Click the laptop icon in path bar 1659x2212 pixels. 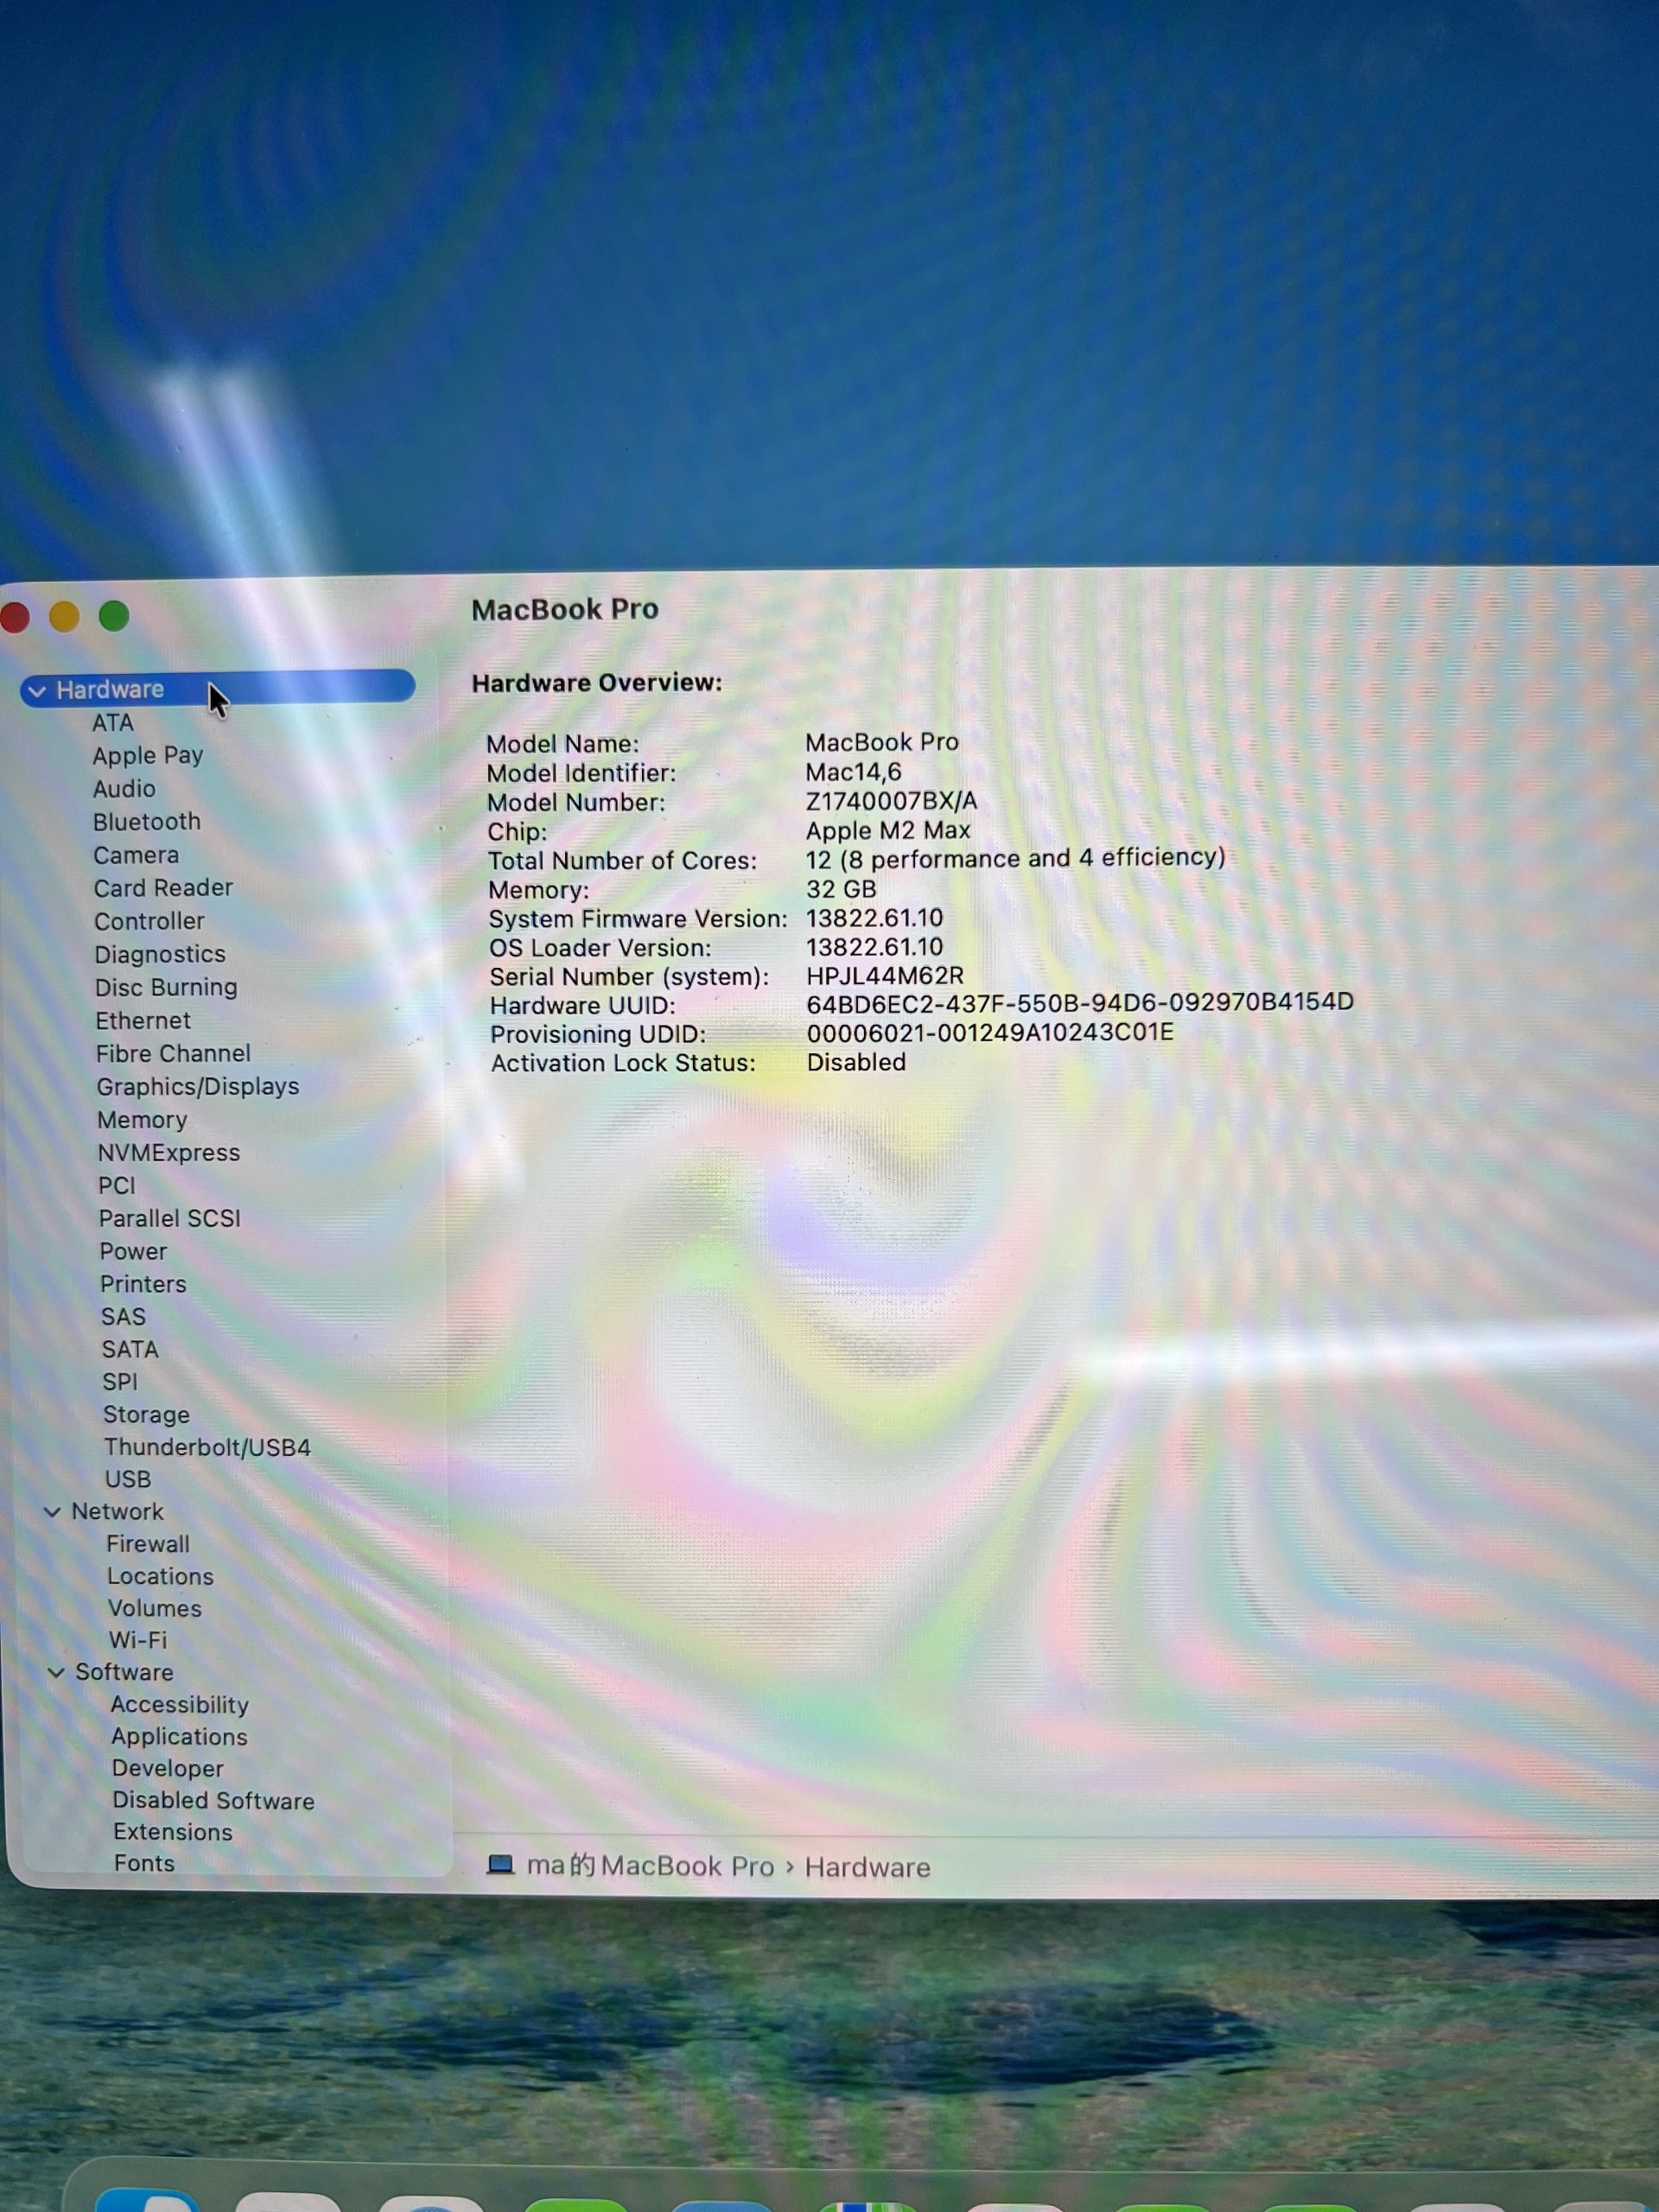500,1865
